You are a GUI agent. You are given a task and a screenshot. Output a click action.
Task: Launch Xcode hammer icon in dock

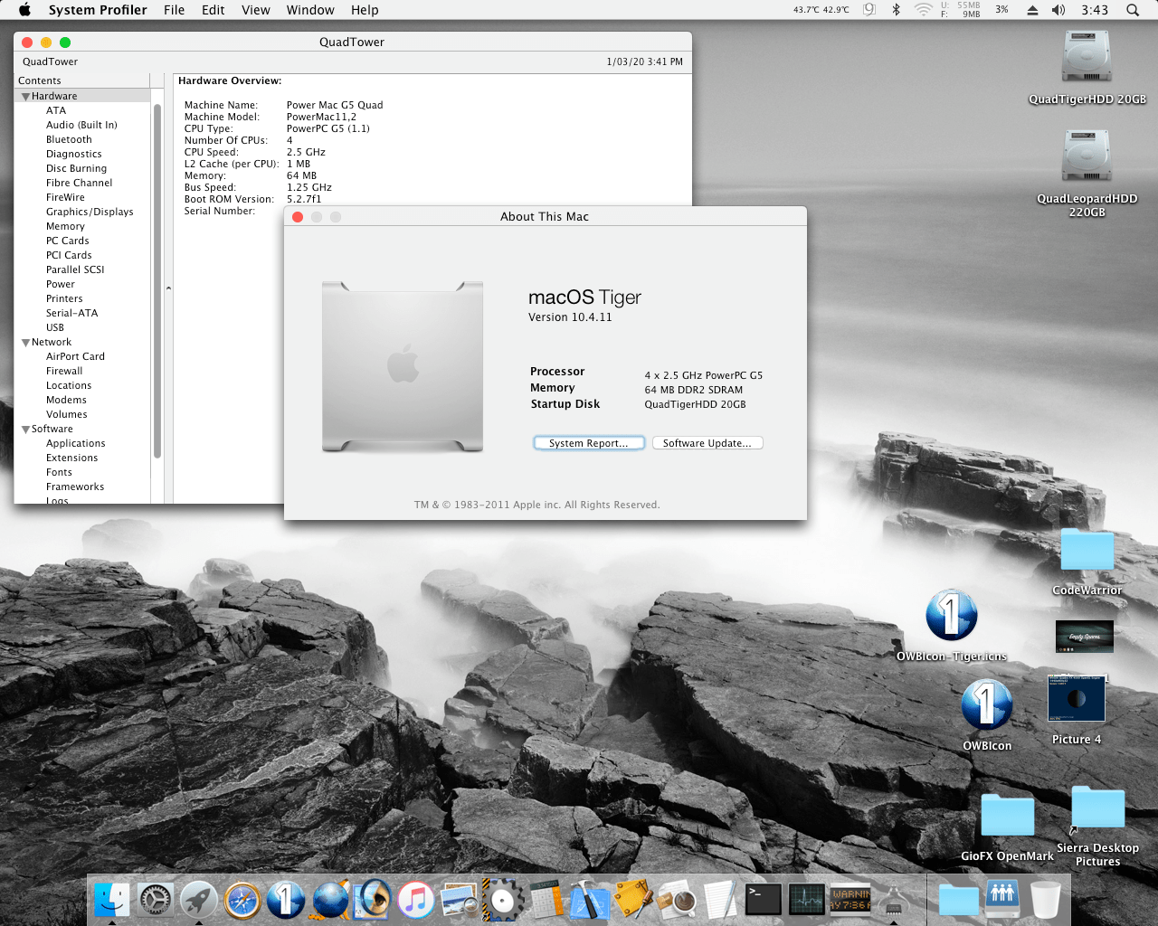point(590,900)
